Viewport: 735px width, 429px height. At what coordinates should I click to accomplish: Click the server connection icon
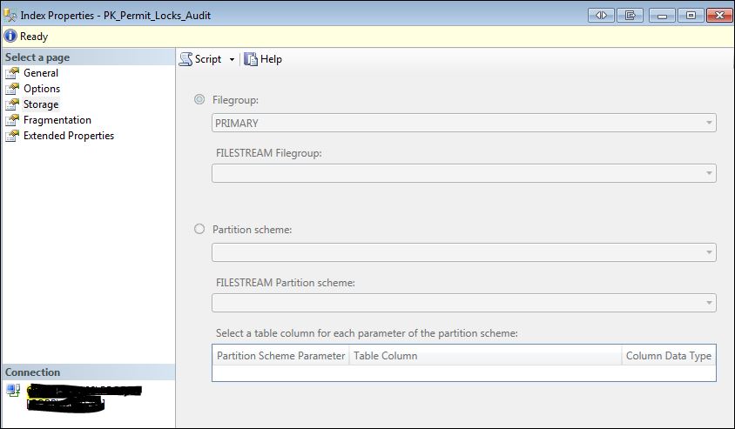point(13,390)
